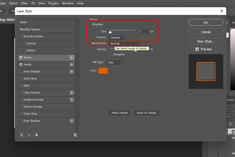Enable the Texture checkbox
Image resolution: width=235 pixels, height=157 pixels.
[23, 51]
